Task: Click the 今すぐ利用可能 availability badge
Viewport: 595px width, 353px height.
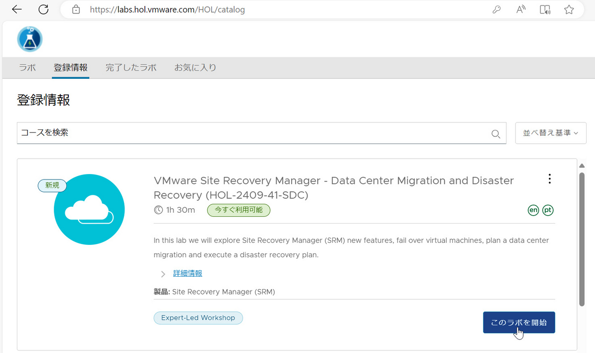Action: [238, 210]
